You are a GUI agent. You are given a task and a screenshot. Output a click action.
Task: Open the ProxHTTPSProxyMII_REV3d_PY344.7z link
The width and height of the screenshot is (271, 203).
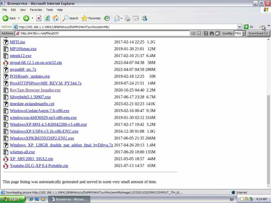click(46, 83)
